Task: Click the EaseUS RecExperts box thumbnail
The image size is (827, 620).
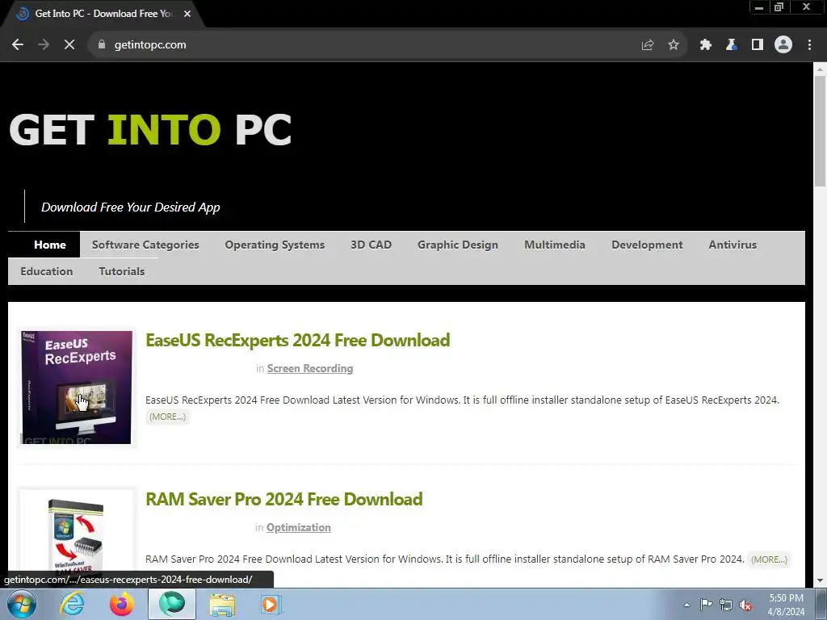Action: click(x=77, y=387)
